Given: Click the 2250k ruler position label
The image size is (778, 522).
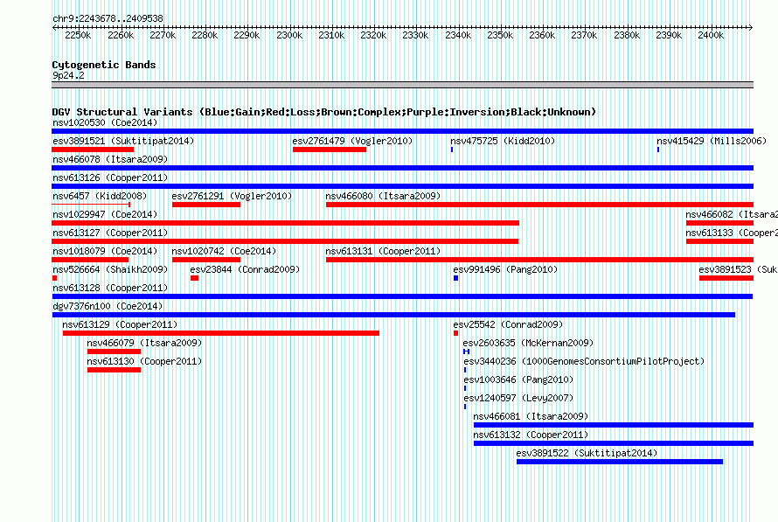Looking at the screenshot, I should tap(78, 35).
